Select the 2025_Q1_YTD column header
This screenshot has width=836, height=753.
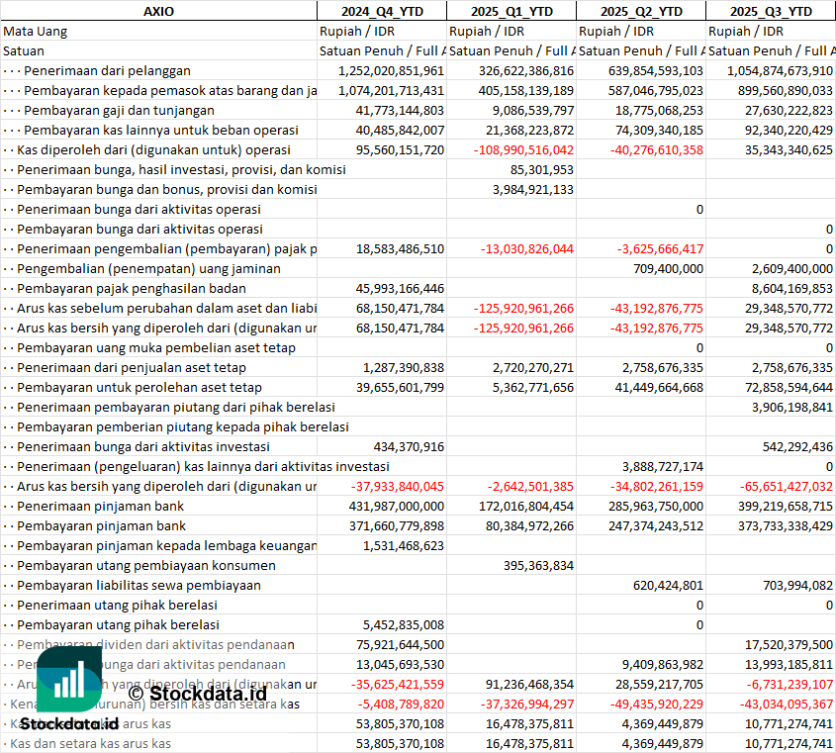[511, 11]
